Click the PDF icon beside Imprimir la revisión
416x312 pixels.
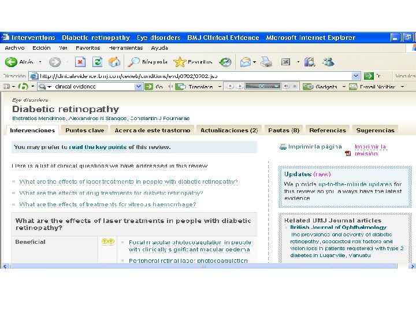point(348,153)
